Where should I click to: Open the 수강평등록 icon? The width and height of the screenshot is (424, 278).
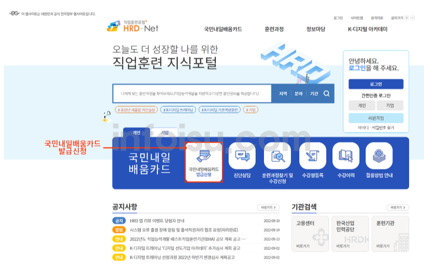point(312,156)
